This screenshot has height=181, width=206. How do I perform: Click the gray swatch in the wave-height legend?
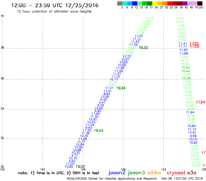120,3
